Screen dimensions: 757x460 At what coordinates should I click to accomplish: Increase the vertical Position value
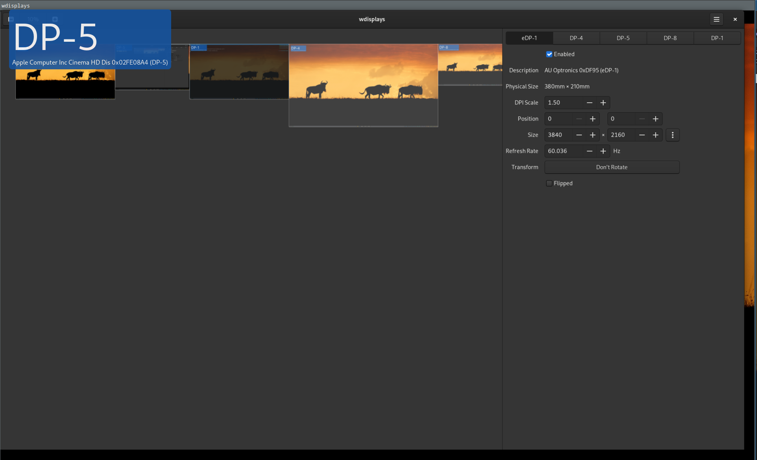655,119
